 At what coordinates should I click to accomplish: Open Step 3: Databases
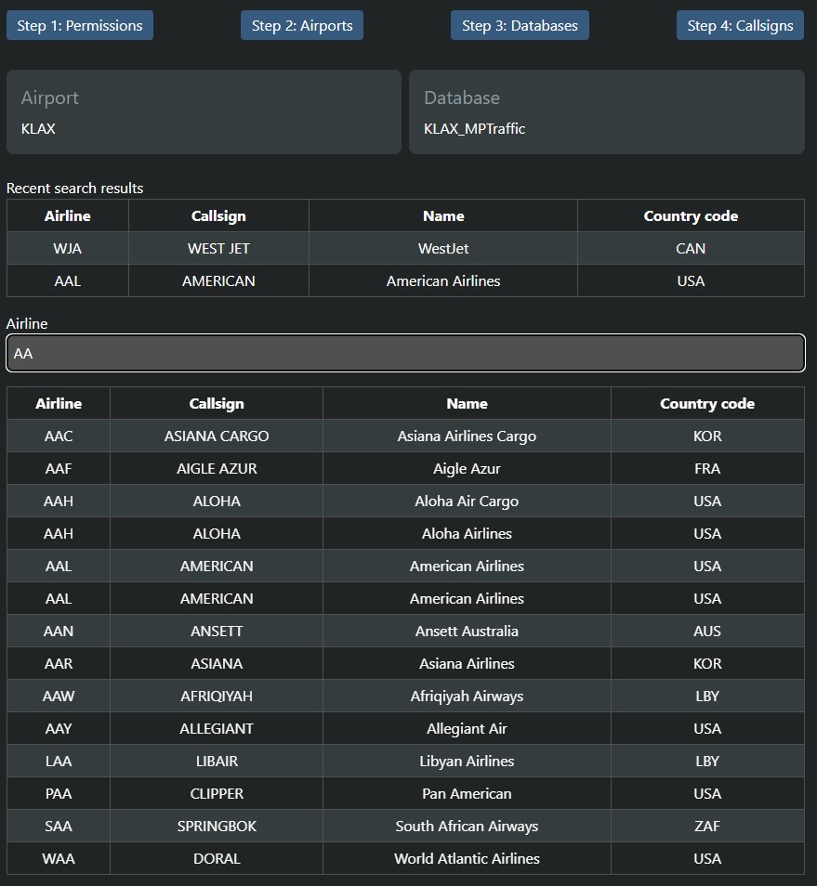tap(520, 25)
